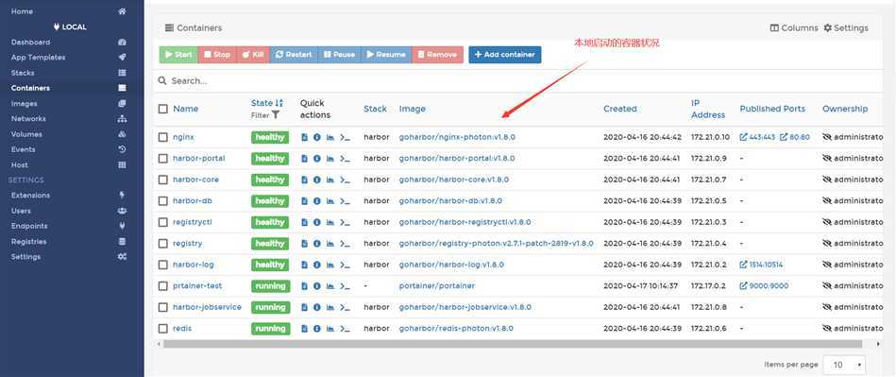This screenshot has height=377, width=896.
Task: Click the scrollbar's left arrow
Action: 158,344
